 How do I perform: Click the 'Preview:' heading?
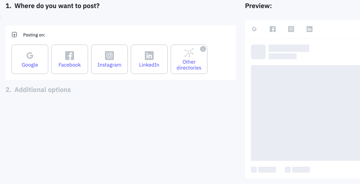258,6
